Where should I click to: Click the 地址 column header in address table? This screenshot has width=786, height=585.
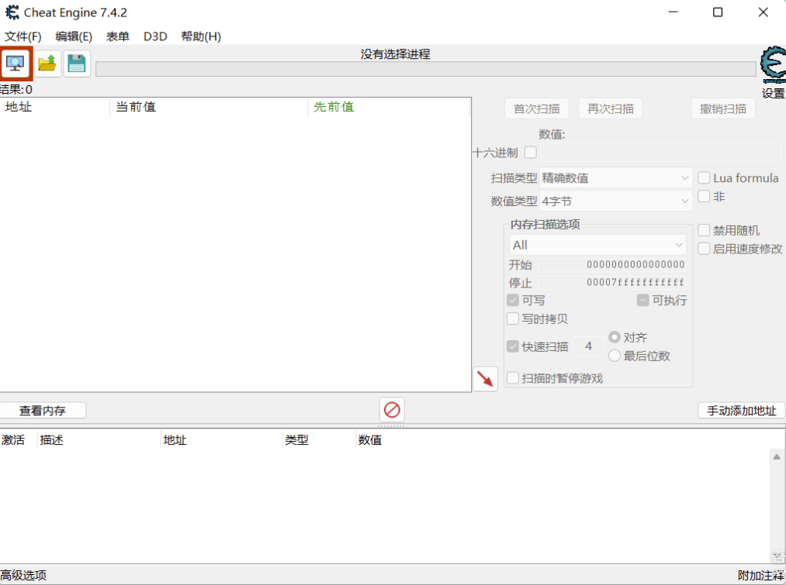pos(222,440)
